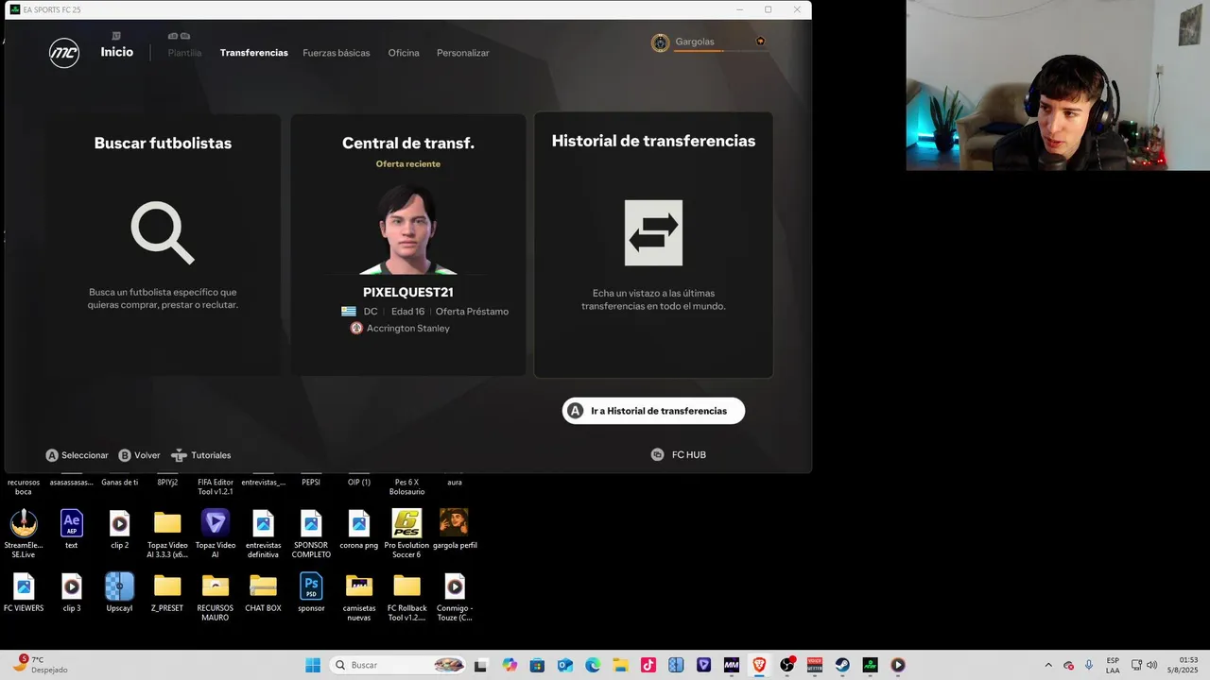This screenshot has height=680, width=1210.
Task: Click the PIXELQUEST21 player portrait
Action: (x=408, y=228)
